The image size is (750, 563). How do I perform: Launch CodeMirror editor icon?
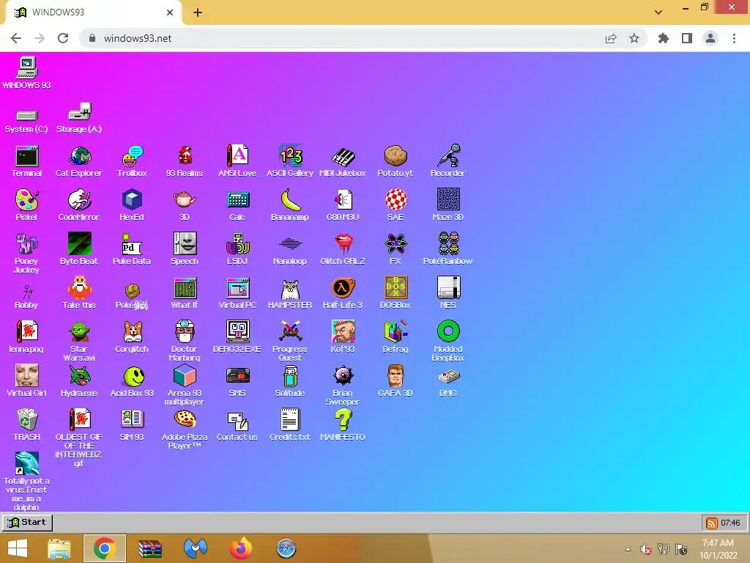coord(79,205)
